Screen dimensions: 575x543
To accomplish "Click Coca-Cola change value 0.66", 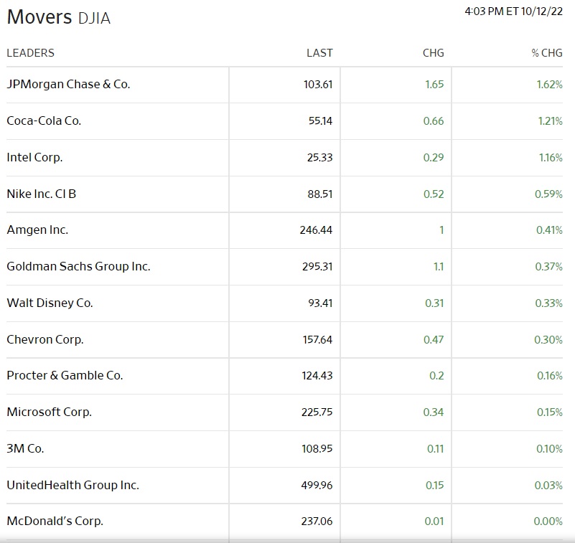I will click(434, 121).
